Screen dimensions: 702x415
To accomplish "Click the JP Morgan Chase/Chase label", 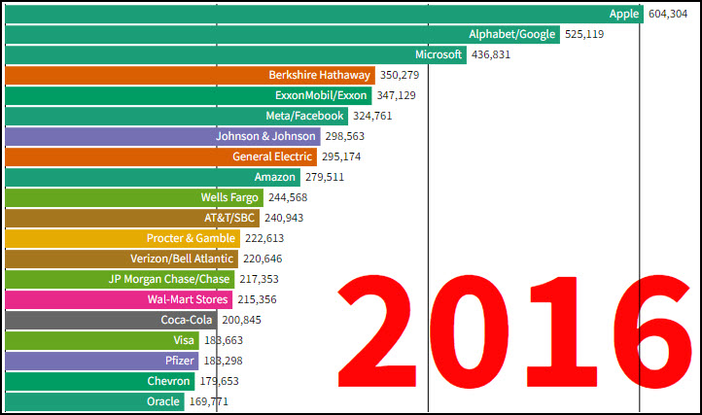I will (169, 279).
